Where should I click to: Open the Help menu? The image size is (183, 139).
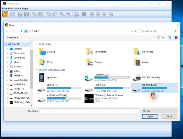click(25, 9)
